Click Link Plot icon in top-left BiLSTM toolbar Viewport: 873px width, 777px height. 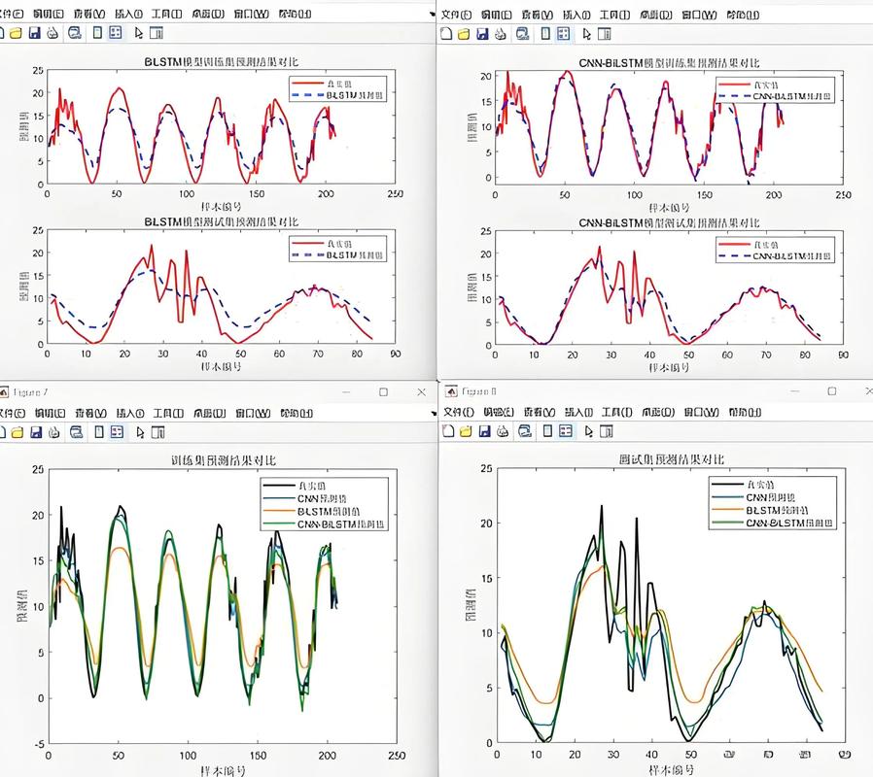pos(73,33)
